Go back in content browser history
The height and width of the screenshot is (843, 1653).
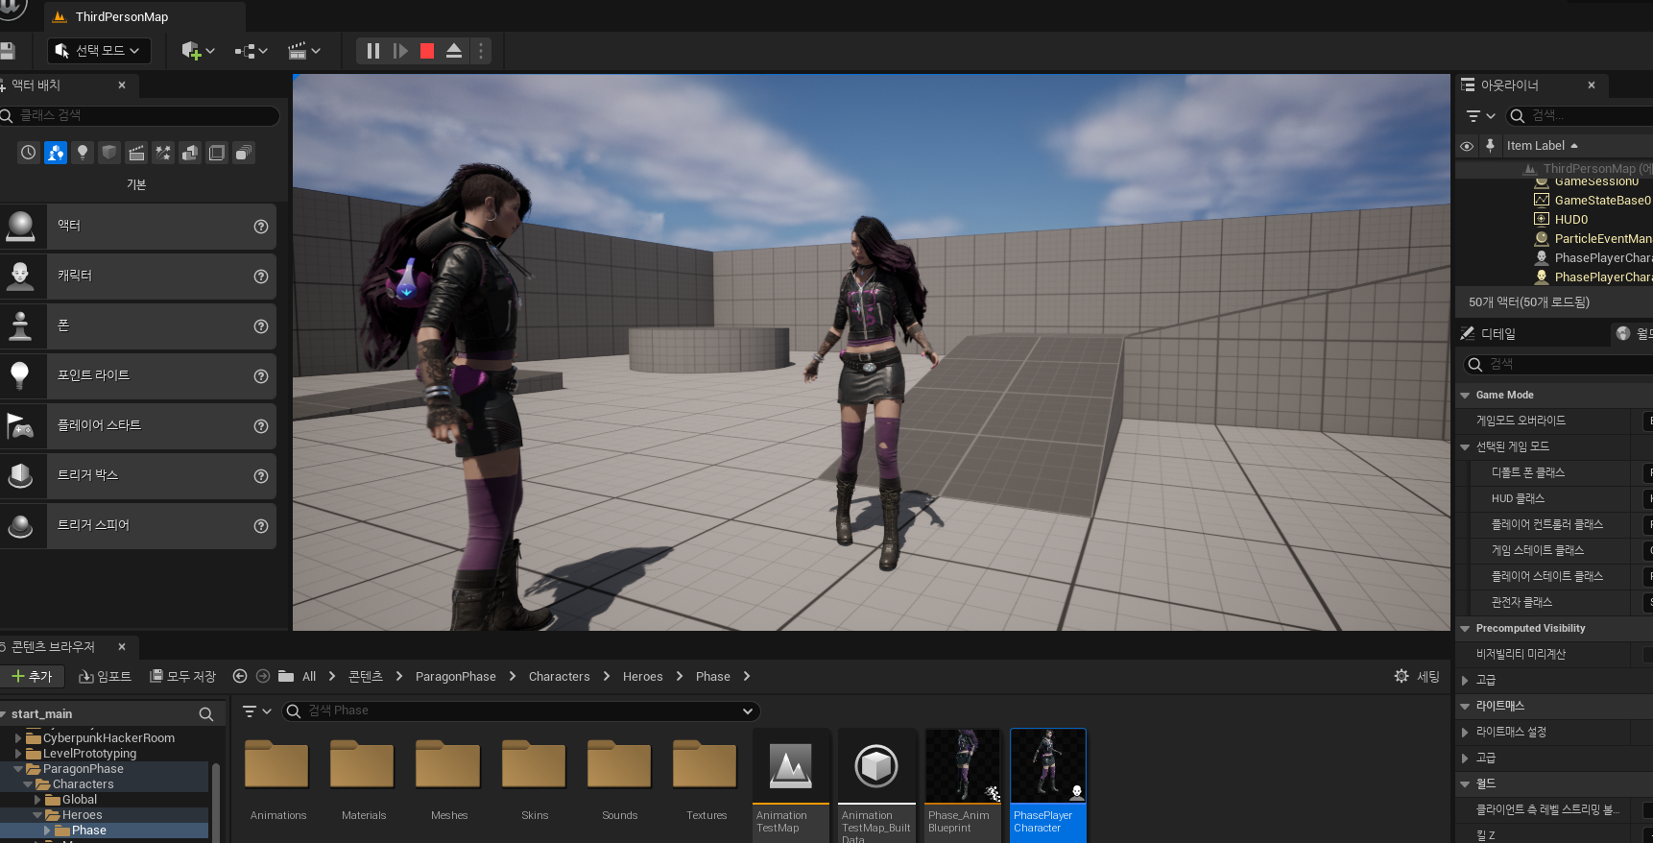[240, 676]
